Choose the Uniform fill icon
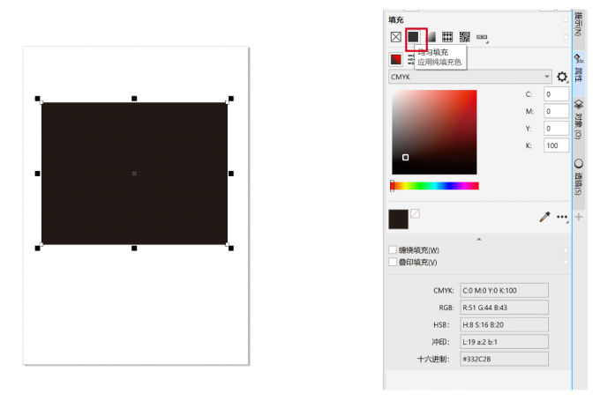The width and height of the screenshot is (600, 401). [413, 37]
